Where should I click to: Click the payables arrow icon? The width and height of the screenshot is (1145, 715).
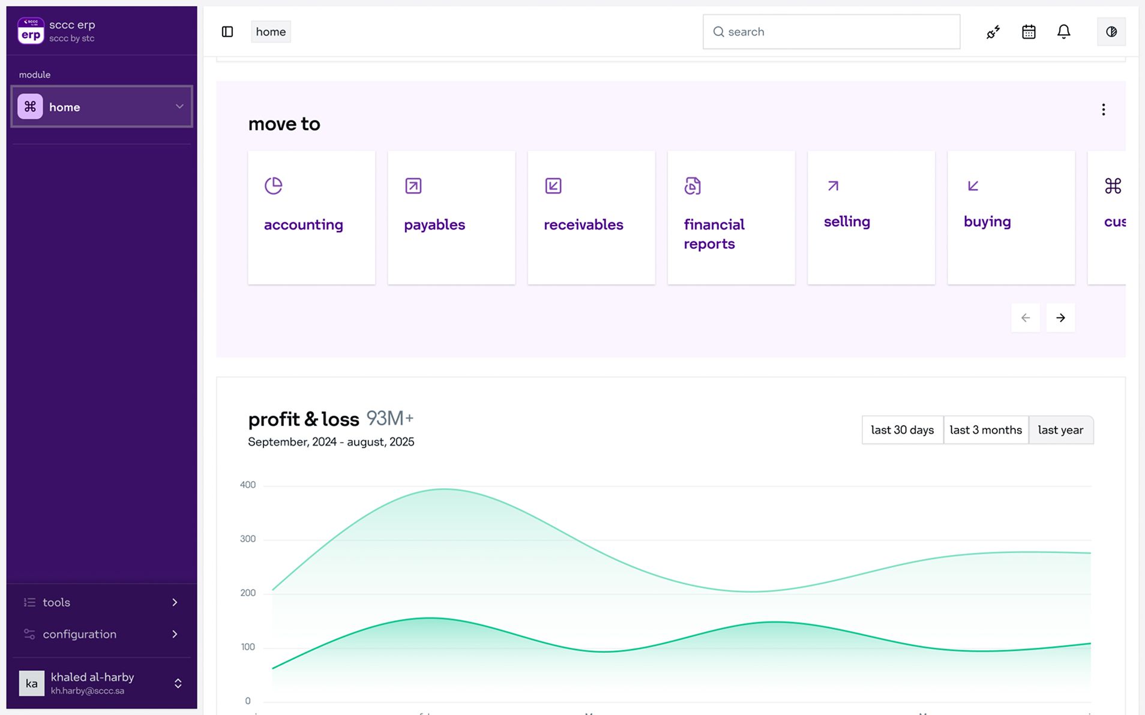pos(413,186)
